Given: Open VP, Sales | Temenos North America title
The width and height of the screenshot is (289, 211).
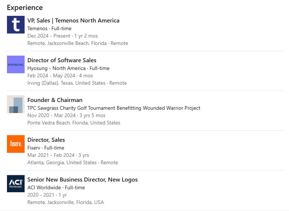Looking at the screenshot, I should tap(73, 21).
